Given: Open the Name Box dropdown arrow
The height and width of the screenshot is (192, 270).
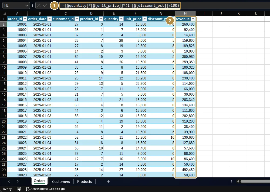Looking at the screenshot, I should 27,5.
